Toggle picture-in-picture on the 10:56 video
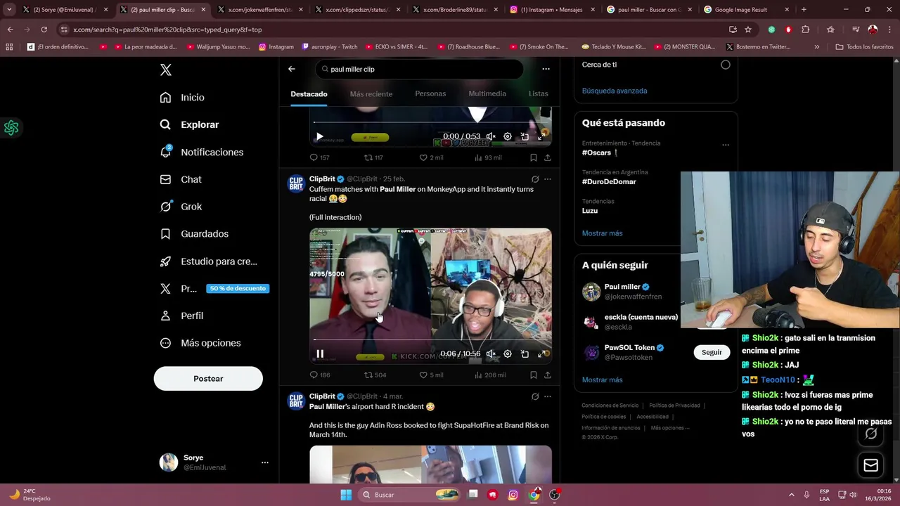Viewport: 900px width, 506px height. (525, 353)
